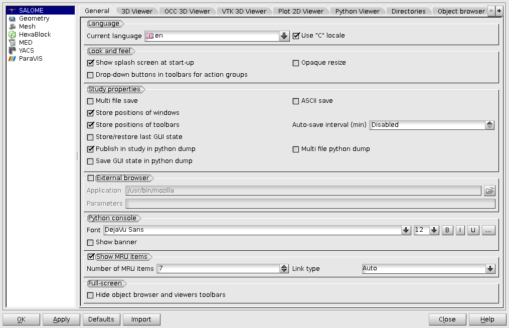This screenshot has height=328, width=509.
Task: Select the Mesh module icon
Action: [12, 27]
